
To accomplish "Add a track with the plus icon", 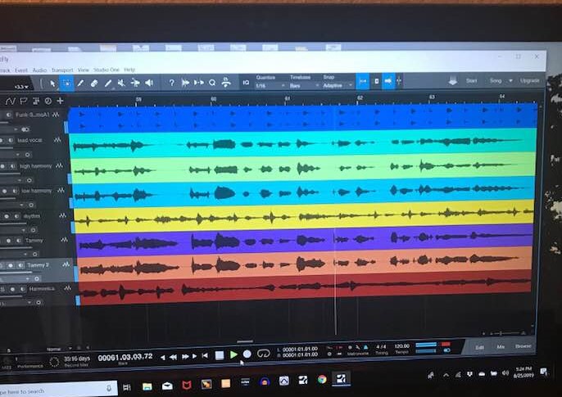I will point(61,101).
